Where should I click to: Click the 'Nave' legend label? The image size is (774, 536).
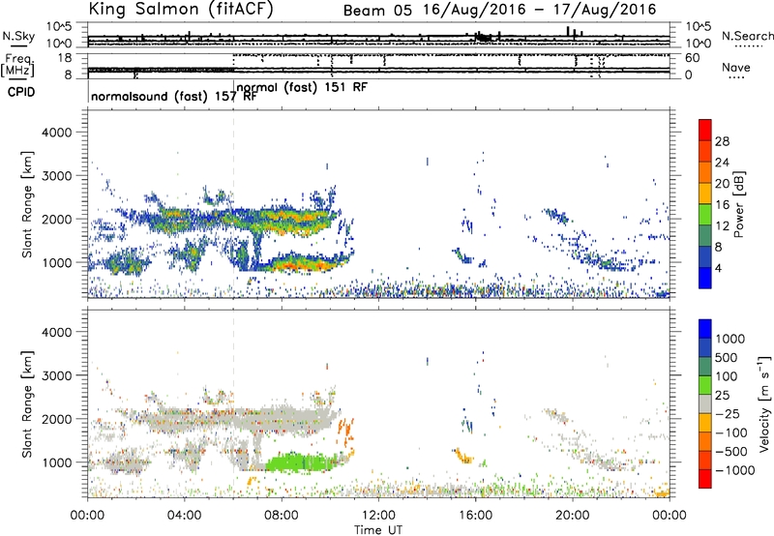tap(736, 67)
